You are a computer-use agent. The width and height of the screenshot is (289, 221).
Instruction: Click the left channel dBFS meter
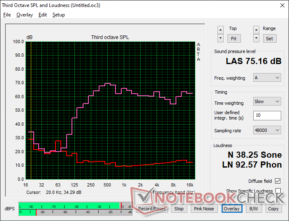[76, 206]
